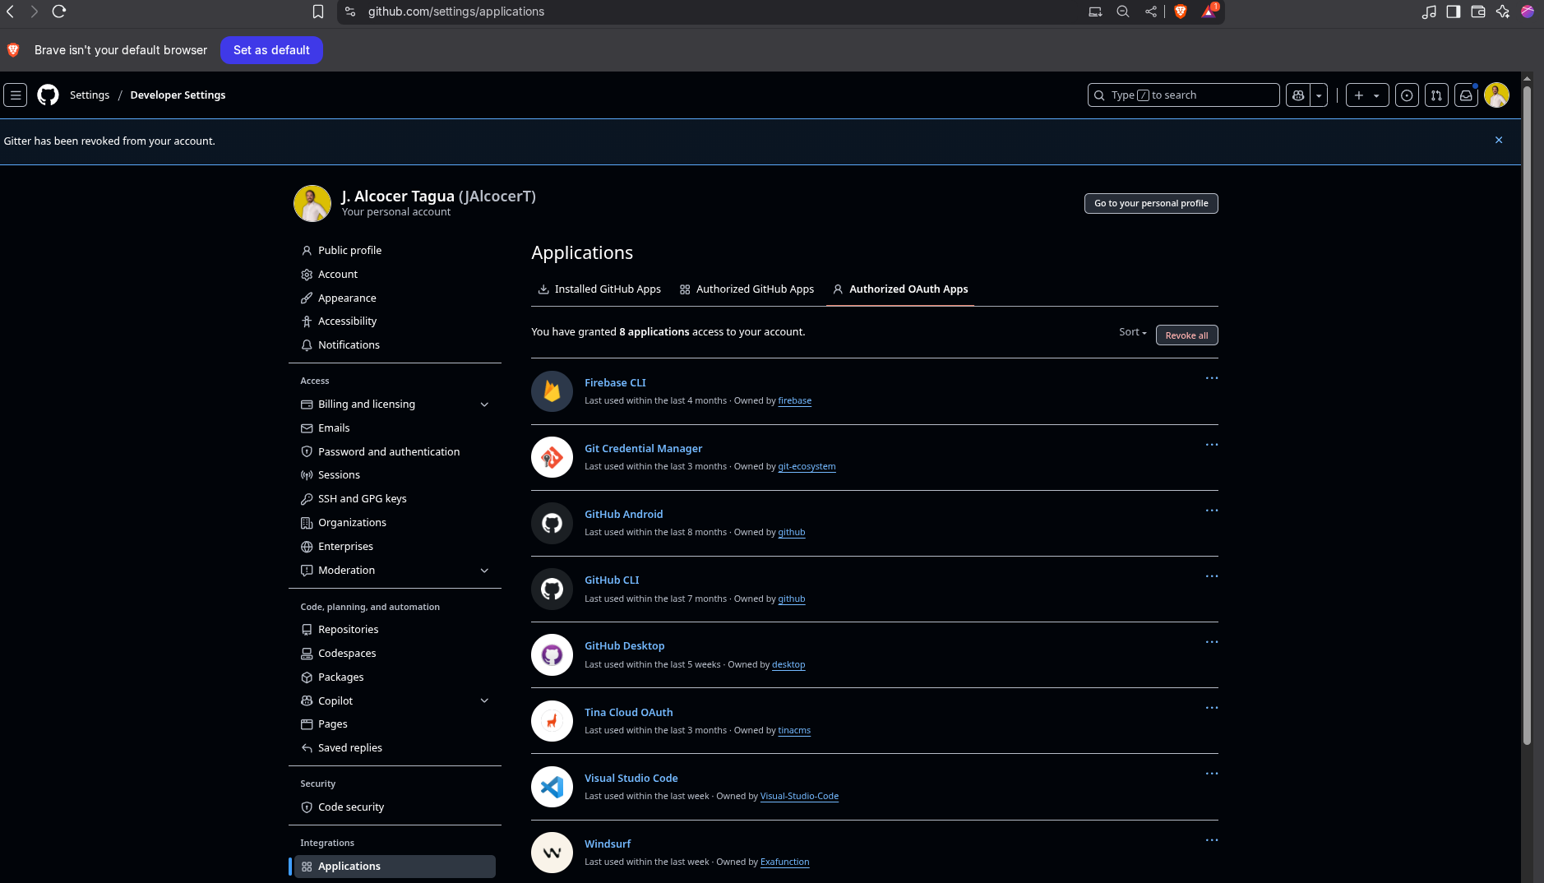Click the GitHub Desktop app logo
The width and height of the screenshot is (1544, 883).
pyautogui.click(x=552, y=654)
